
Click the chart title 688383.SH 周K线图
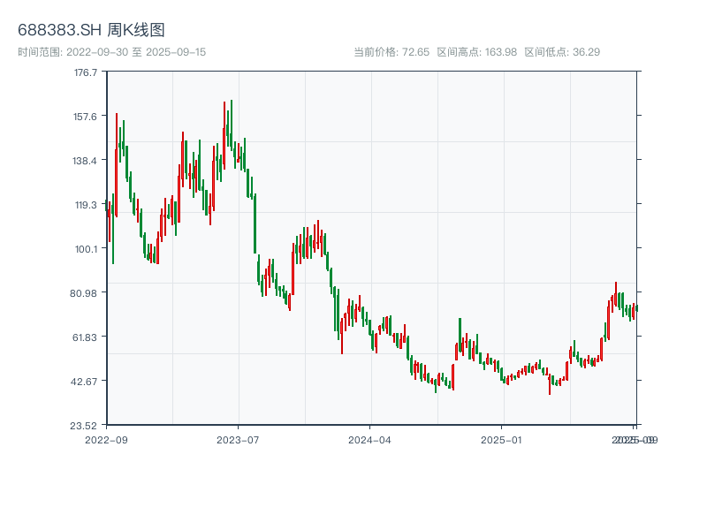pyautogui.click(x=91, y=30)
